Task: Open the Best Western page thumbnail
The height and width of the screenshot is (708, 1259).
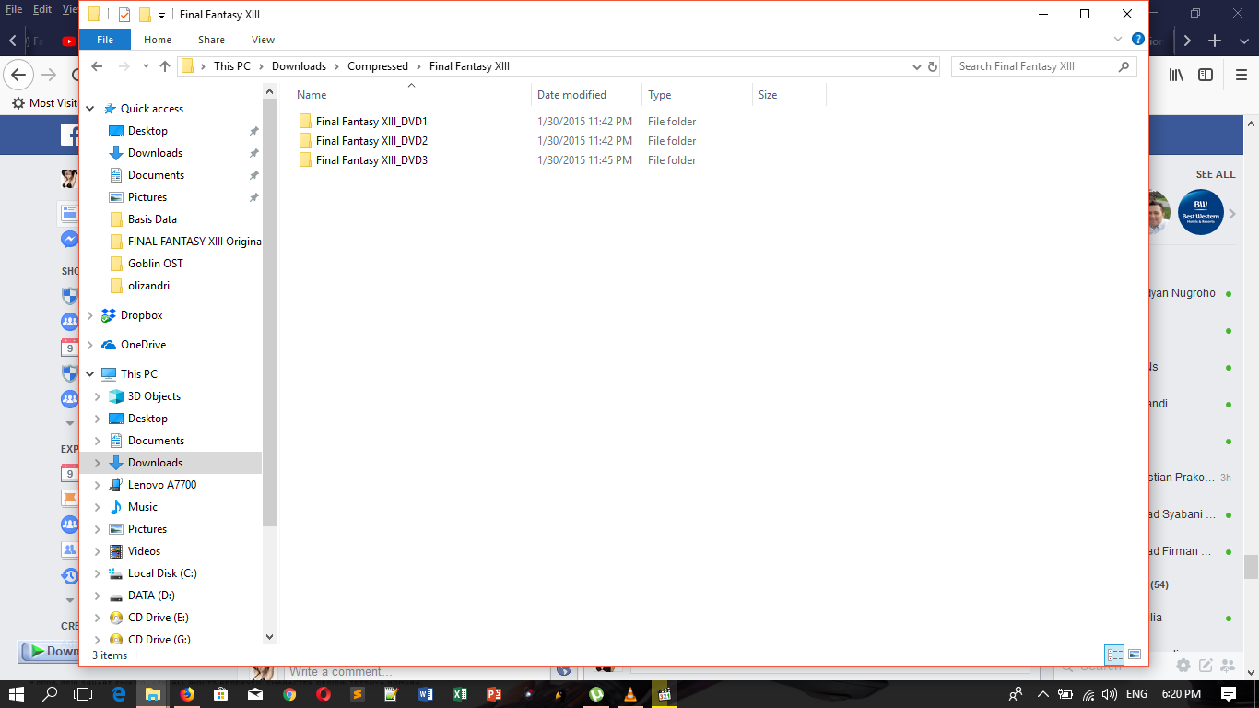Action: pos(1200,212)
